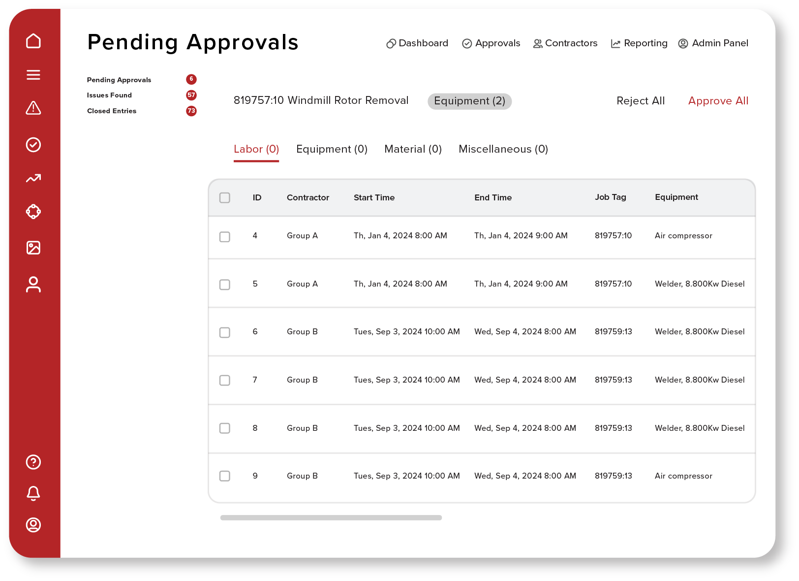
Task: Click the End Time column header
Action: 493,198
